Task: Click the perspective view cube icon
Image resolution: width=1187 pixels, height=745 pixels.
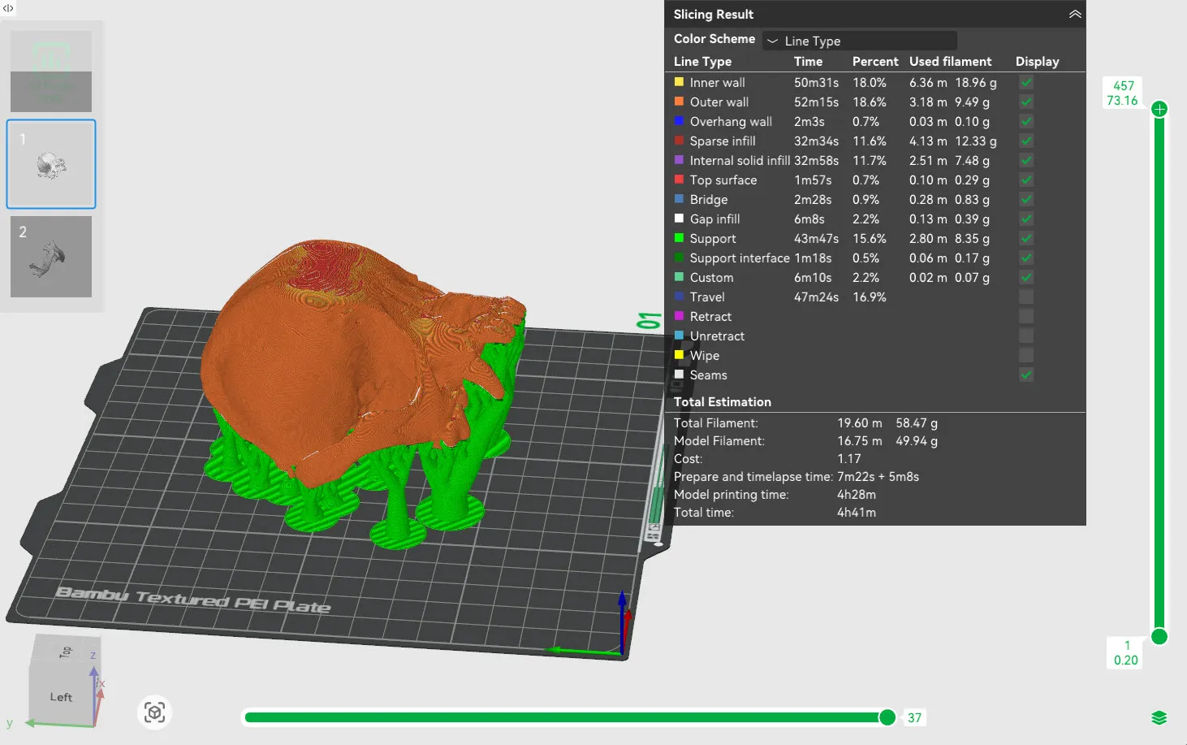Action: 154,713
